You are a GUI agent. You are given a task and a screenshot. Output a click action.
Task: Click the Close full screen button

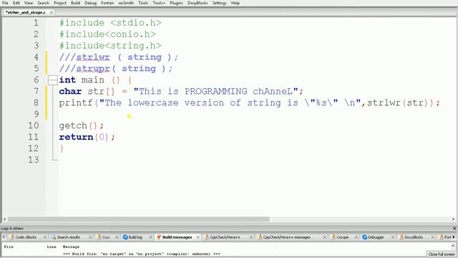tap(442, 254)
